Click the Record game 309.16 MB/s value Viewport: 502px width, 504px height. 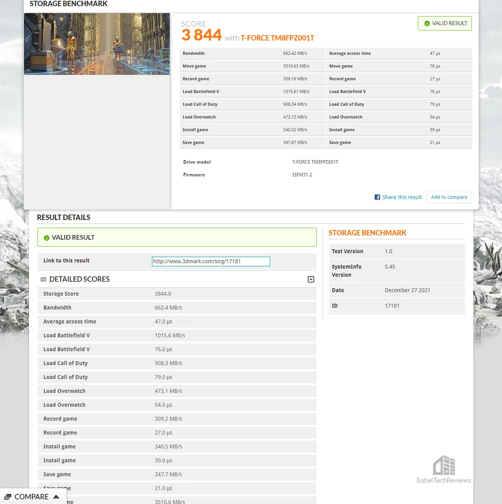click(295, 79)
